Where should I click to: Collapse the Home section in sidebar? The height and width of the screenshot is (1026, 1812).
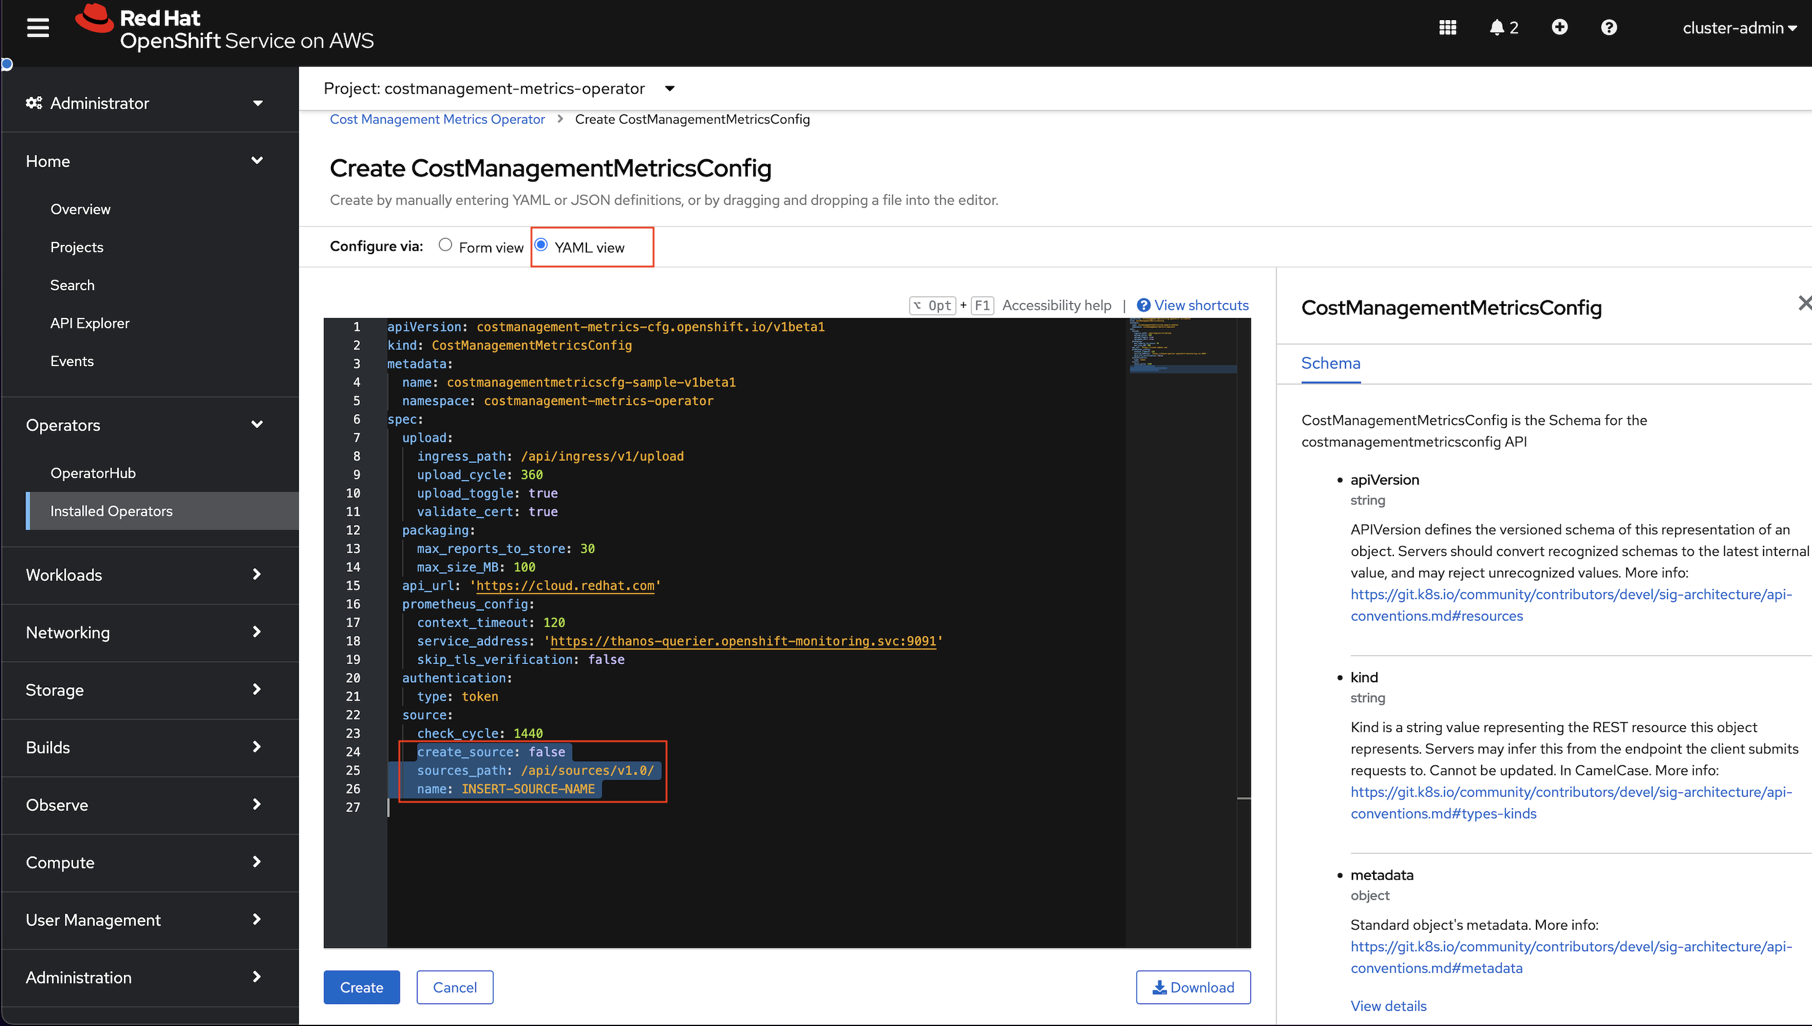point(257,160)
